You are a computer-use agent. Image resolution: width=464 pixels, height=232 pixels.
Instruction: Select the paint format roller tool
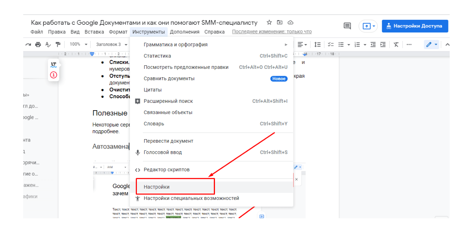point(58,44)
